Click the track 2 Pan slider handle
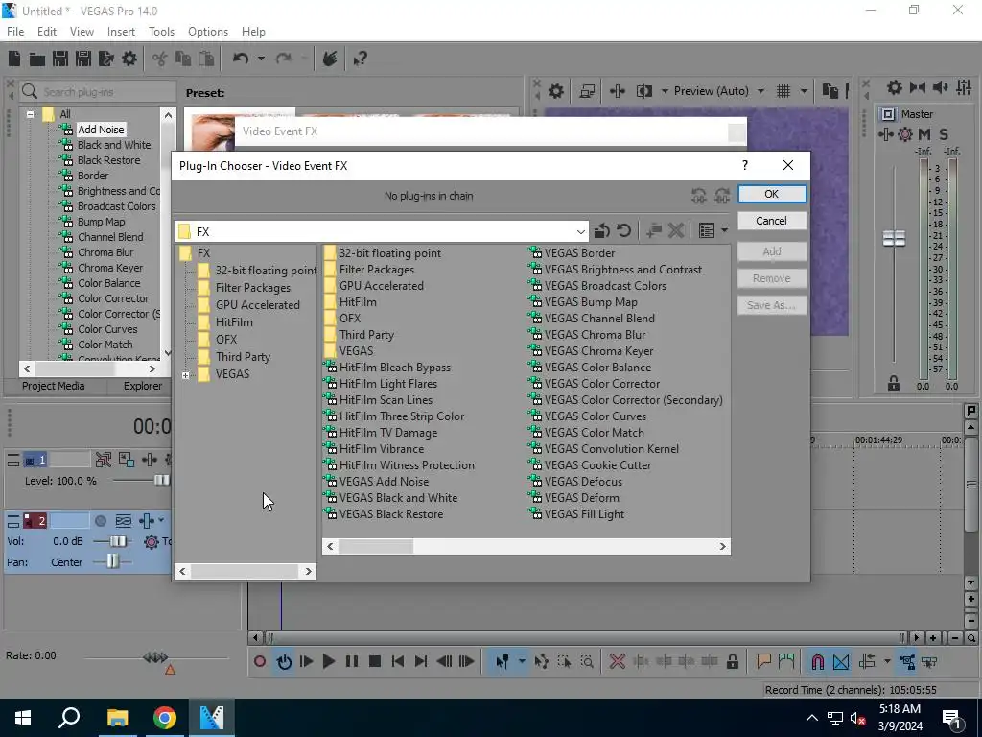This screenshot has width=982, height=737. [112, 561]
